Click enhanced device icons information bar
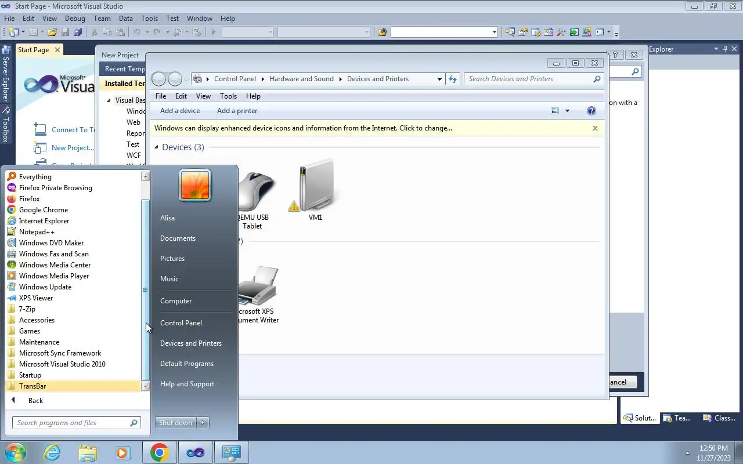Image resolution: width=743 pixels, height=464 pixels. point(377,128)
